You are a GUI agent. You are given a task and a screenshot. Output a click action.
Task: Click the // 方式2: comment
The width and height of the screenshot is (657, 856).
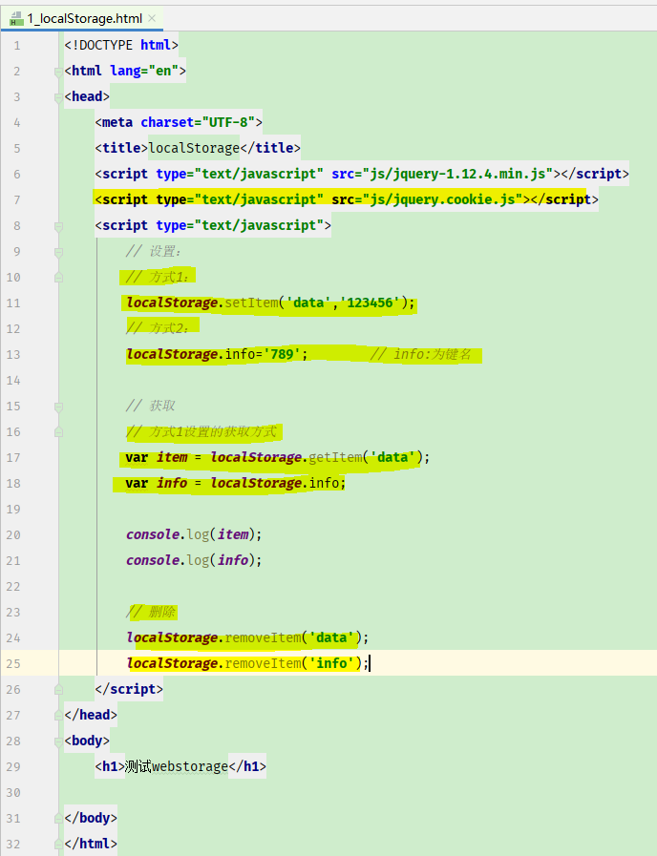(x=158, y=328)
